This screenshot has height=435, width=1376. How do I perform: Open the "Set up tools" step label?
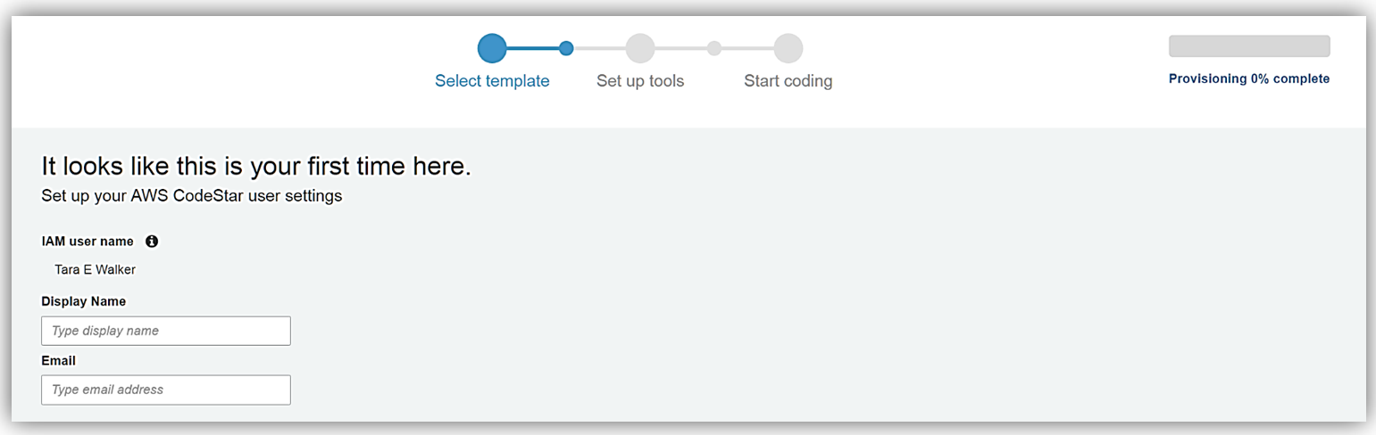point(640,81)
